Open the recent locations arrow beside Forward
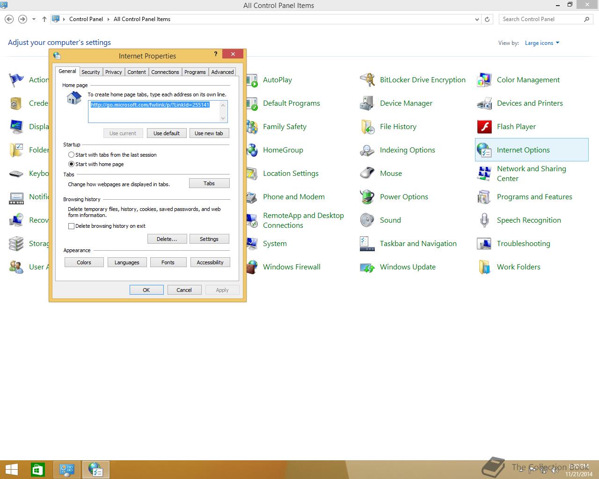The height and width of the screenshot is (479, 599). (34, 19)
